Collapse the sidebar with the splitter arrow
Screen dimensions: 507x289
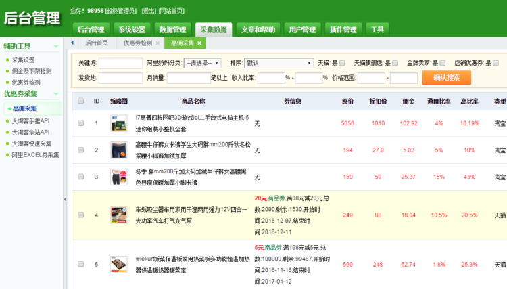click(65, 200)
